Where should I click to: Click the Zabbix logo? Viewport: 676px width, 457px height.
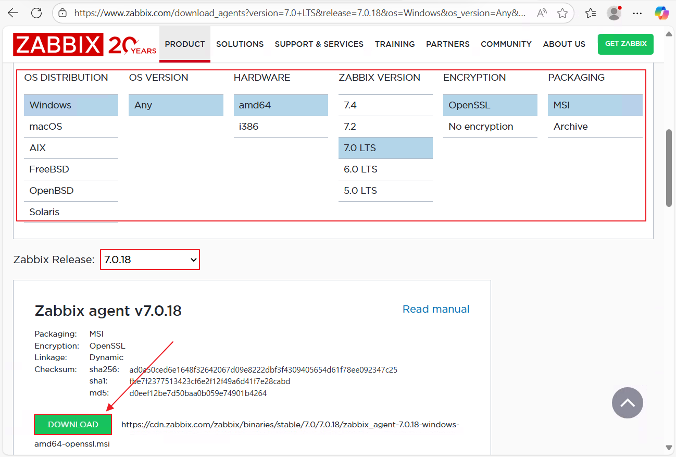tap(85, 44)
